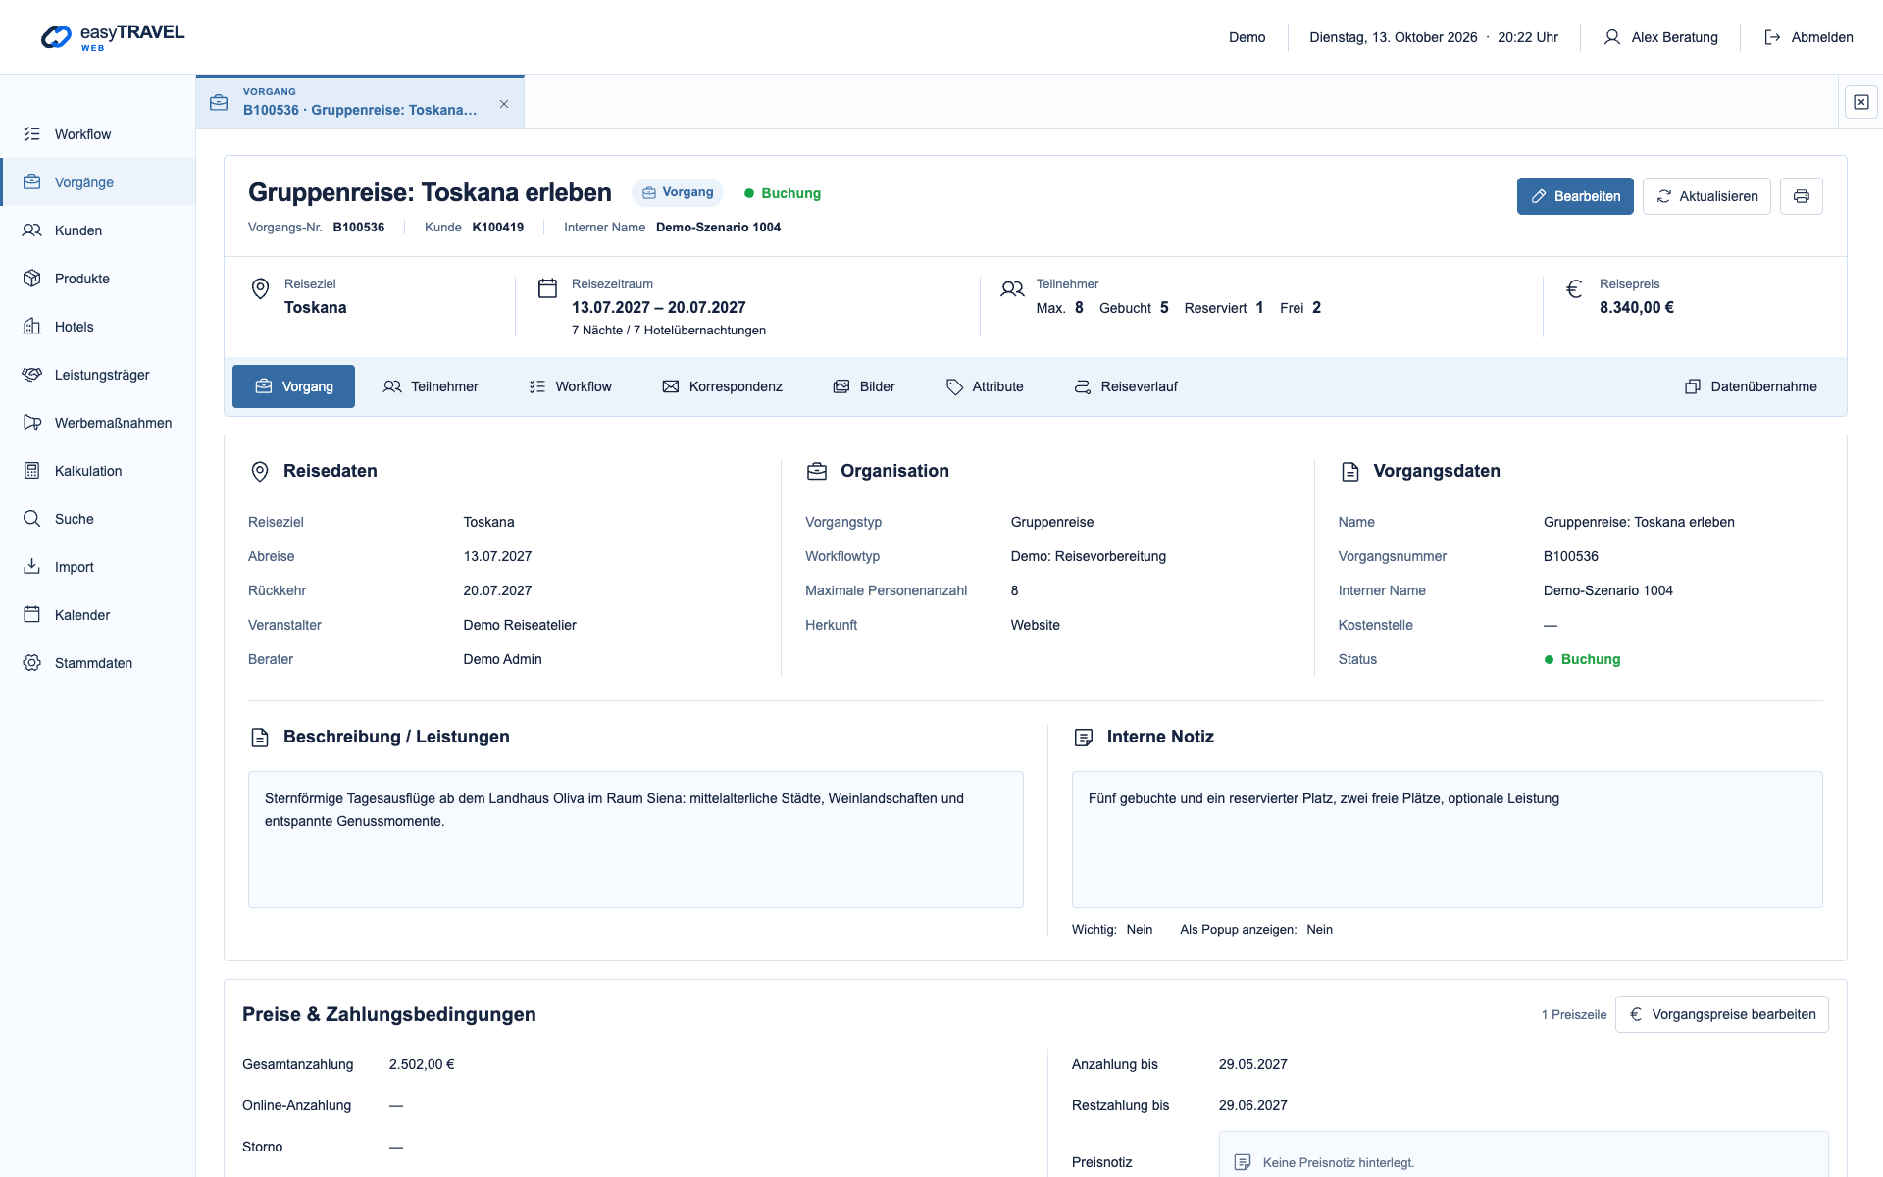Open Kalkulation calculator icon
The image size is (1883, 1177).
tap(32, 471)
